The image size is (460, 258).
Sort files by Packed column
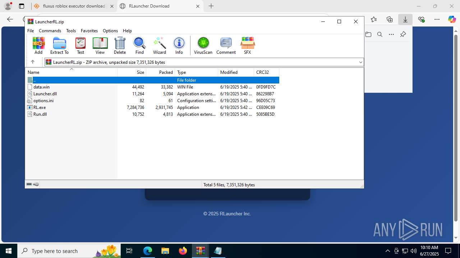point(161,72)
